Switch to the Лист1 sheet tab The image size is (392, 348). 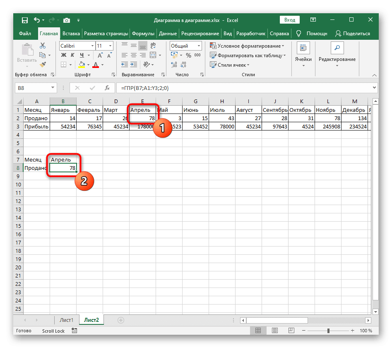[x=66, y=320]
